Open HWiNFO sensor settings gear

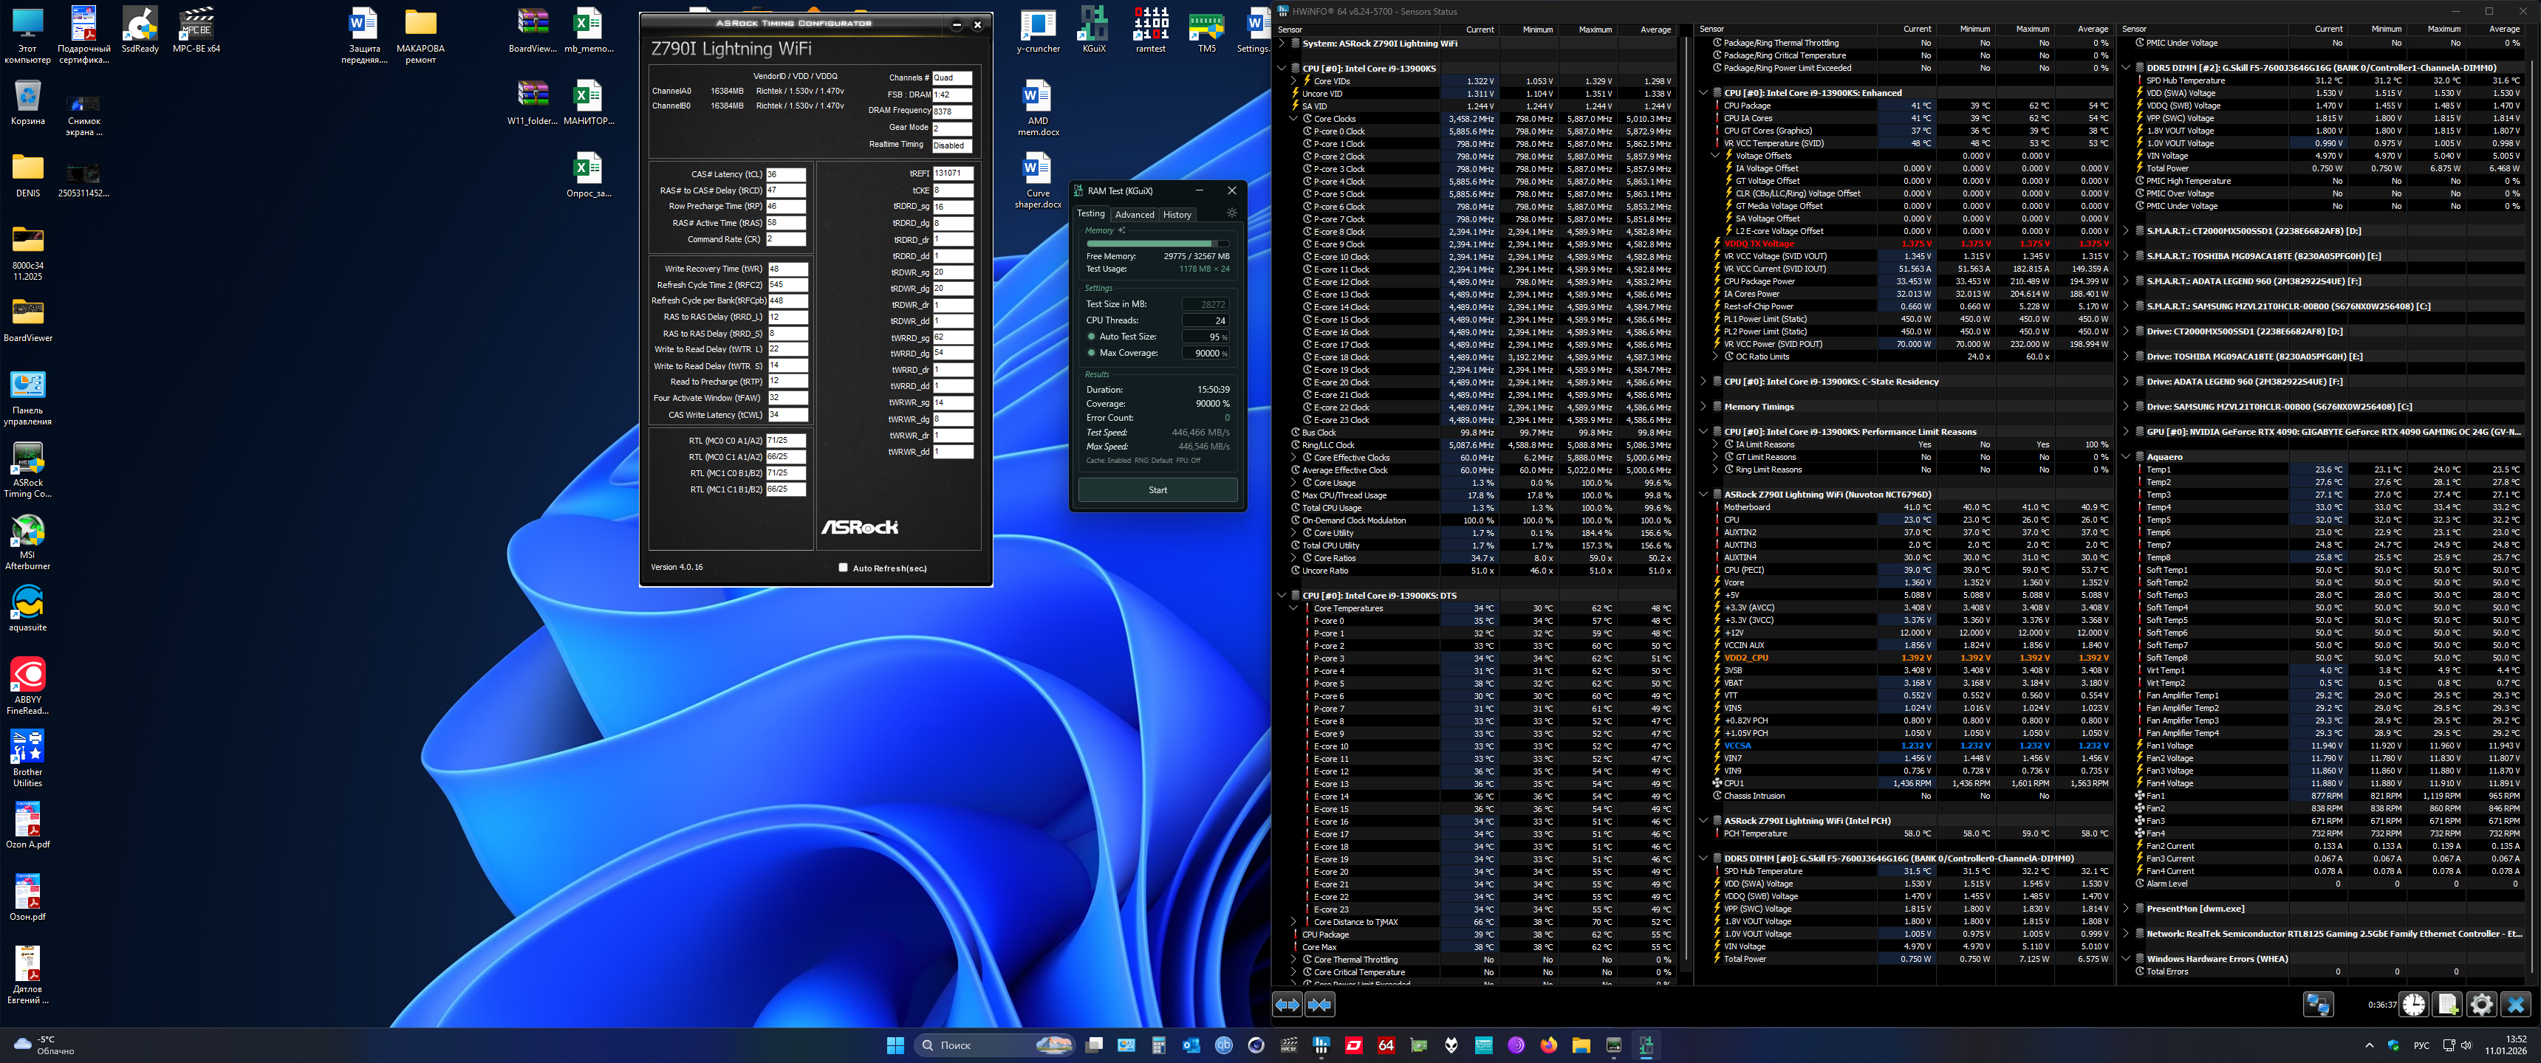click(x=2481, y=1004)
